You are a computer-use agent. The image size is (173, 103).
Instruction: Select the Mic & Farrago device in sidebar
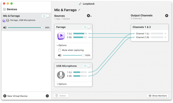(x=26, y=22)
